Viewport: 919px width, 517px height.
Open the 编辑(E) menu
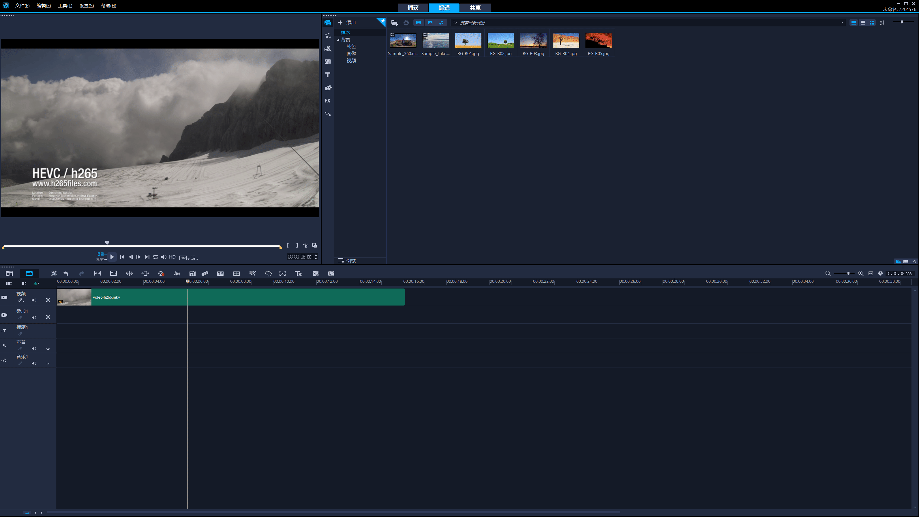(44, 6)
